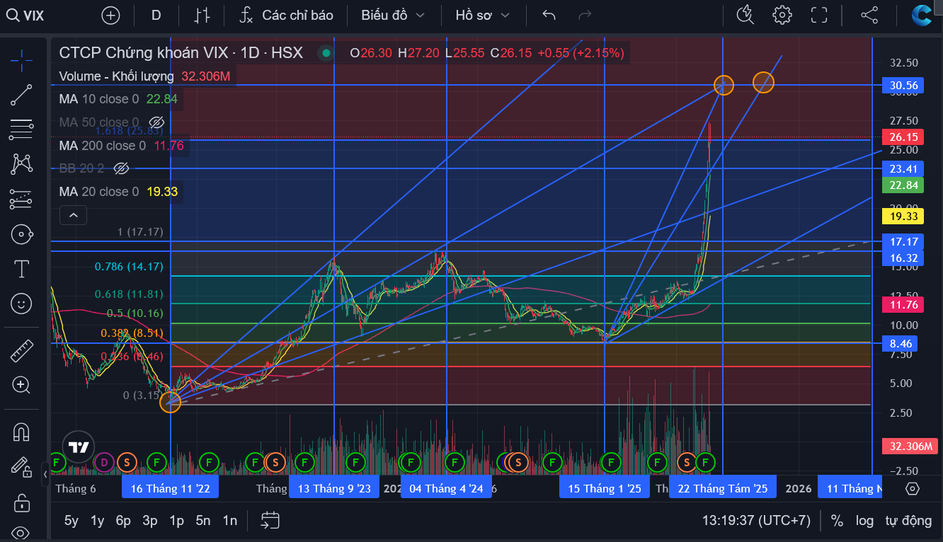943x542 pixels.
Task: Collapse the left drawing toolbar arrow
Action: [x=45, y=473]
